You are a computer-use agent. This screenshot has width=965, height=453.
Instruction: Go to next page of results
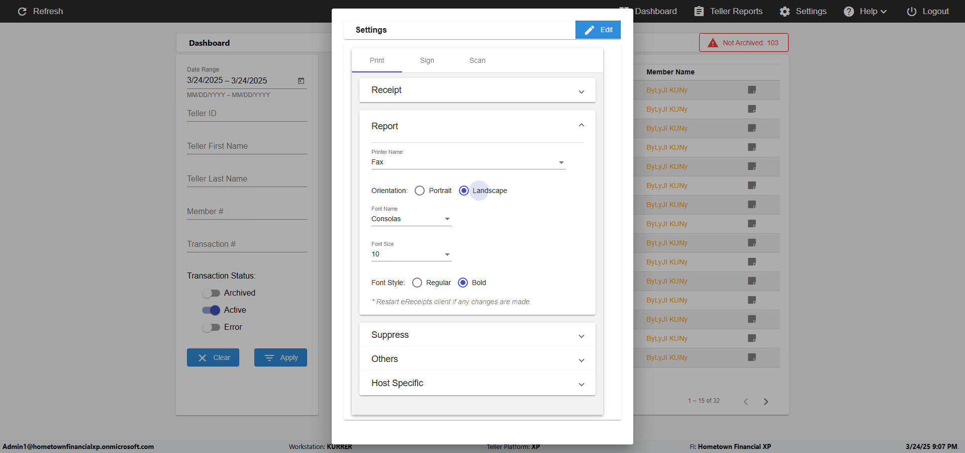pyautogui.click(x=766, y=401)
